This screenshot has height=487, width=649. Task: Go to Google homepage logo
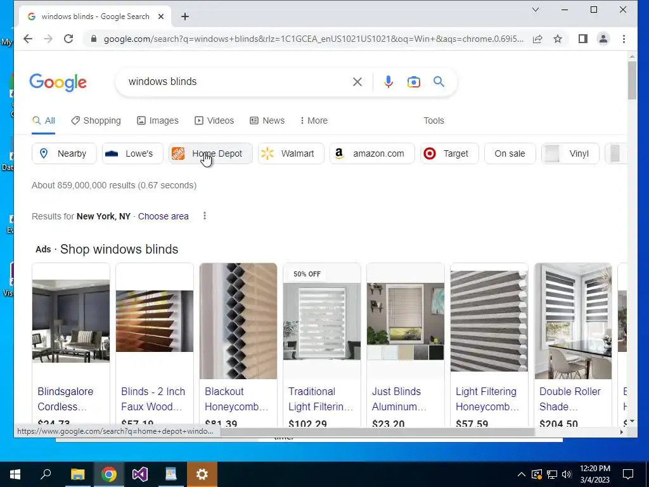point(58,82)
